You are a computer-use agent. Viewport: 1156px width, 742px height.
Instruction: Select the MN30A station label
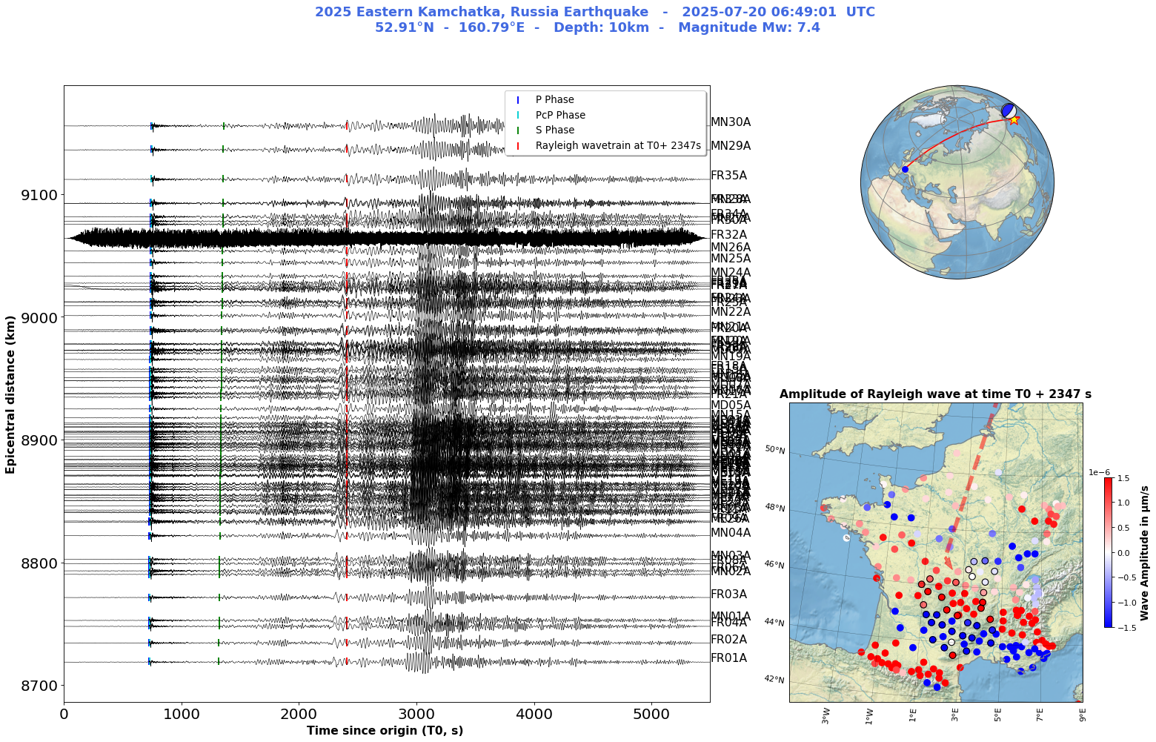730,122
